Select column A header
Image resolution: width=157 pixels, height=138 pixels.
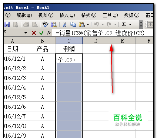click(x=17, y=41)
